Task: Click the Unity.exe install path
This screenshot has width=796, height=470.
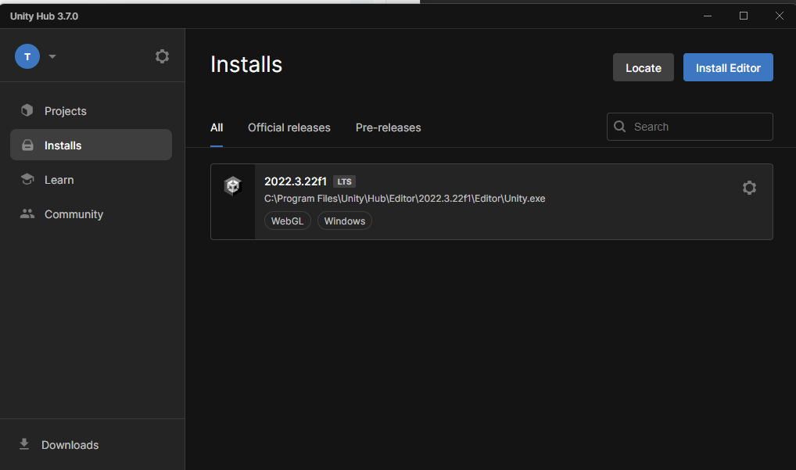Action: [404, 199]
